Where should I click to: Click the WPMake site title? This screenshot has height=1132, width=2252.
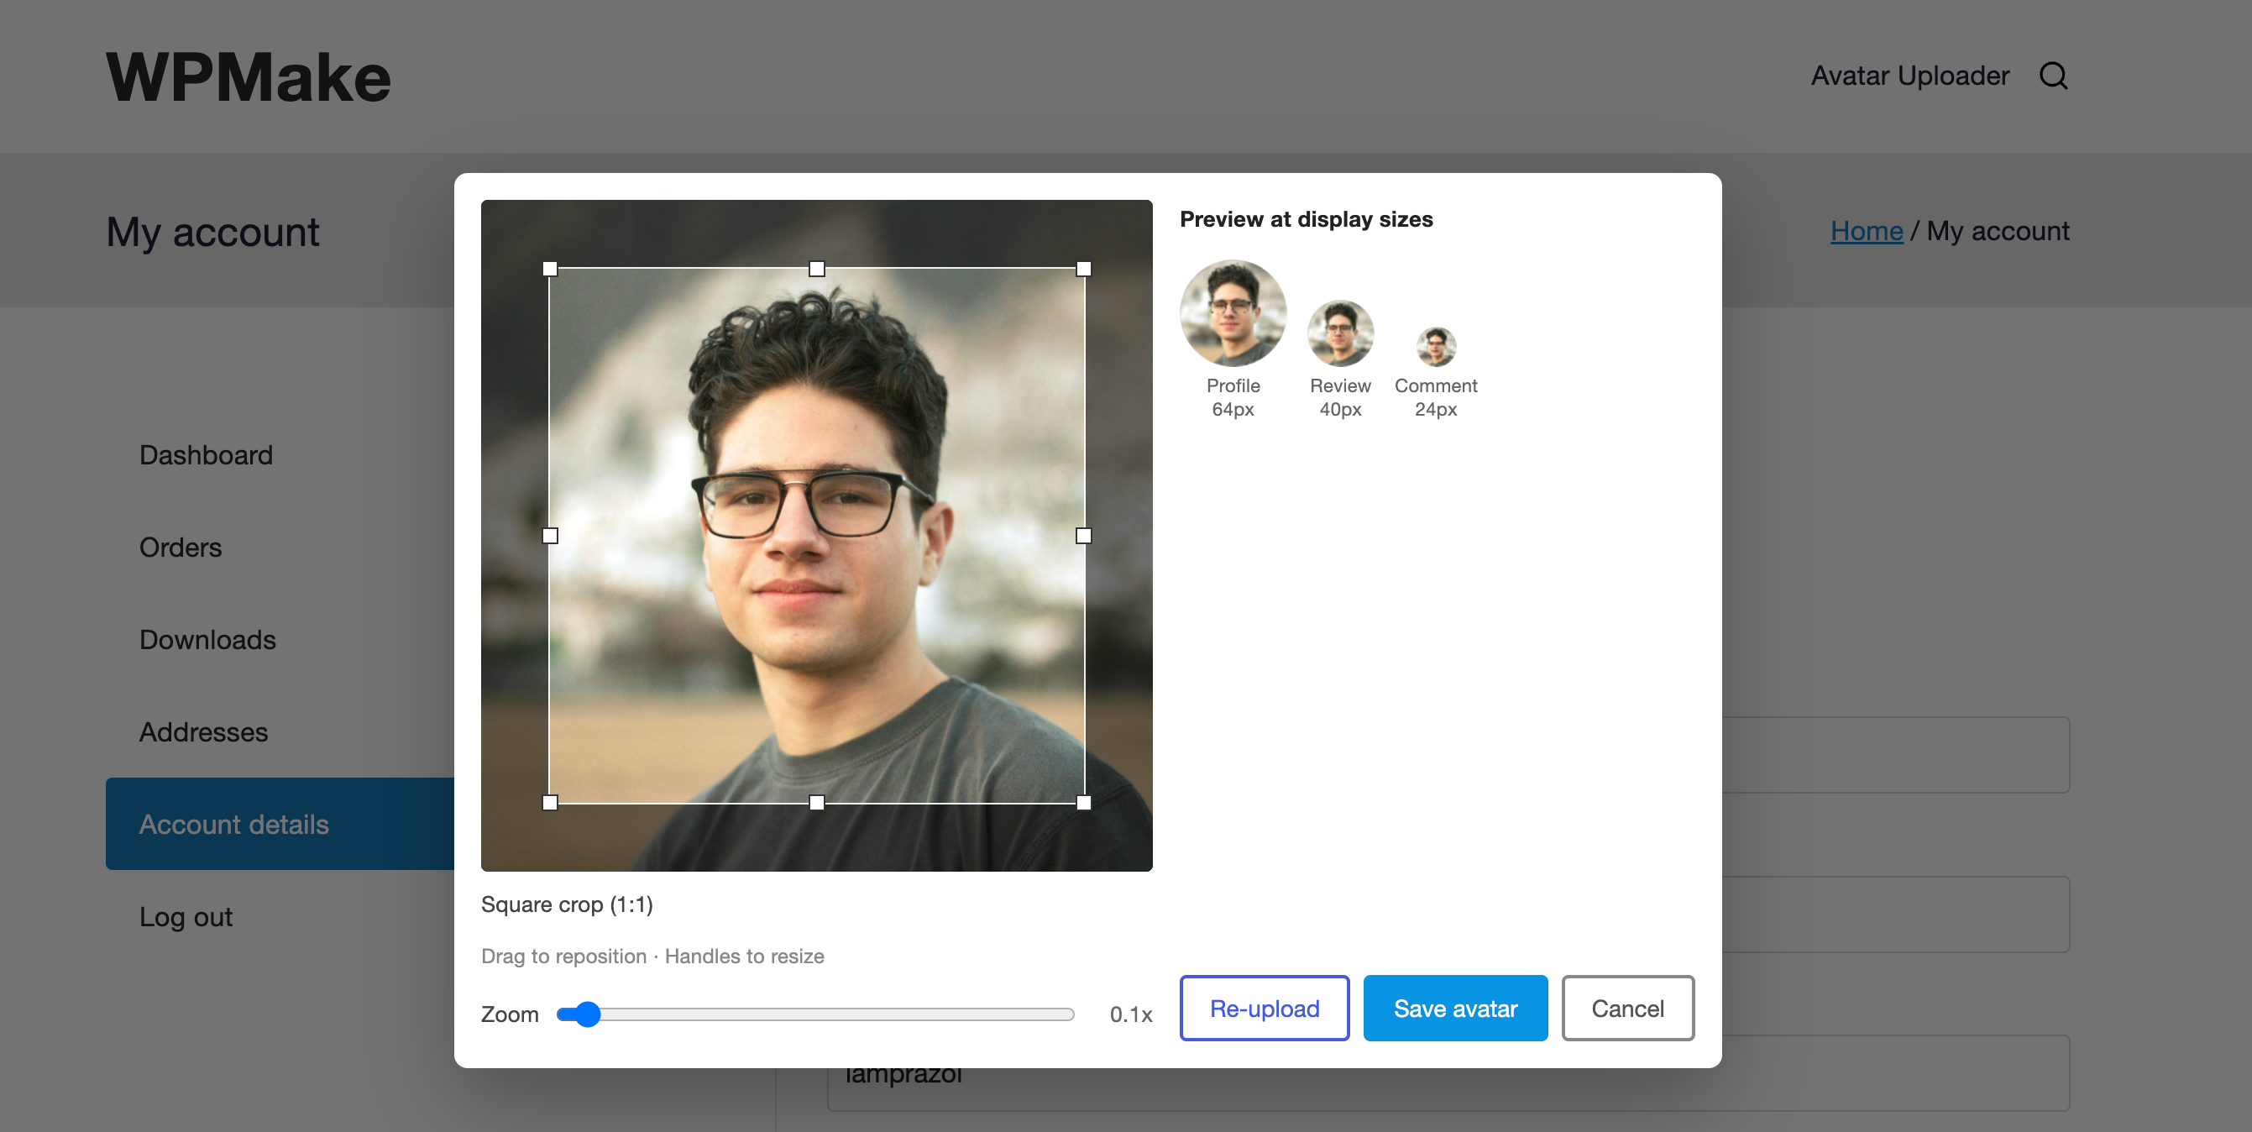249,77
